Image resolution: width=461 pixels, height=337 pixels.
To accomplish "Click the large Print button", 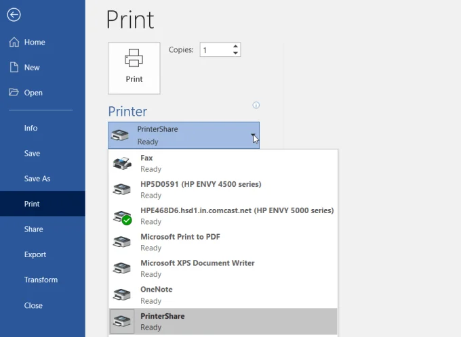I will pyautogui.click(x=134, y=68).
